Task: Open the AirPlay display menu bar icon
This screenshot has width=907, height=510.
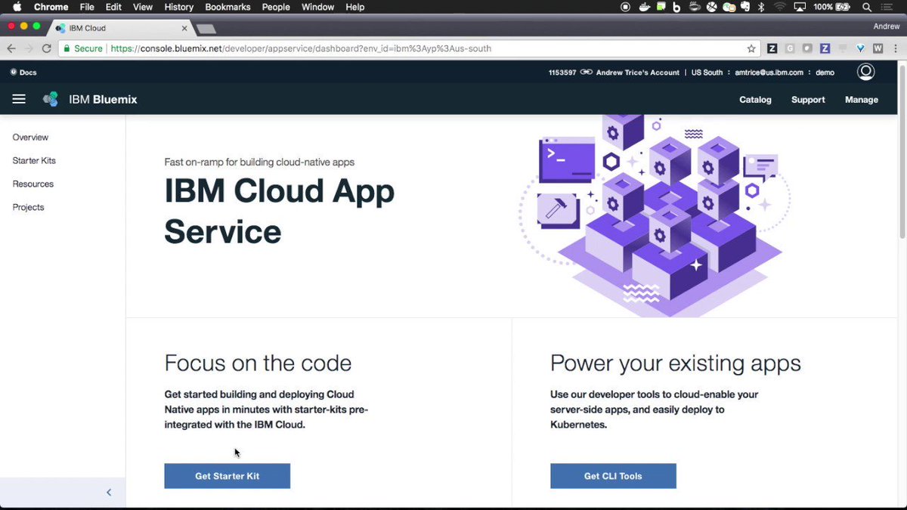Action: 800,7
